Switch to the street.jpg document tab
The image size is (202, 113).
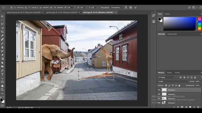coord(98,13)
